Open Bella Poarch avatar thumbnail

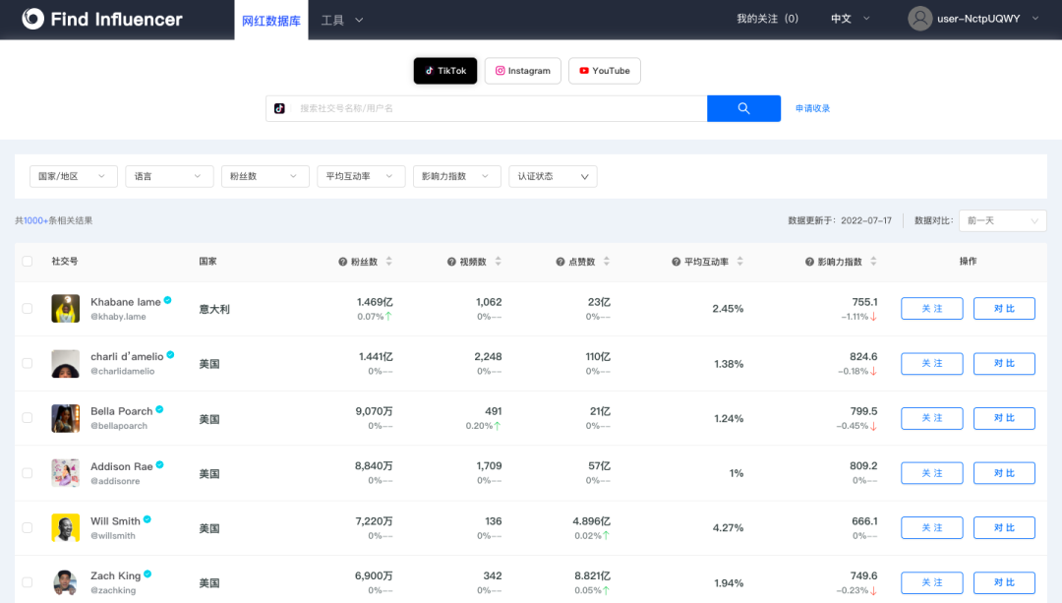coord(66,418)
